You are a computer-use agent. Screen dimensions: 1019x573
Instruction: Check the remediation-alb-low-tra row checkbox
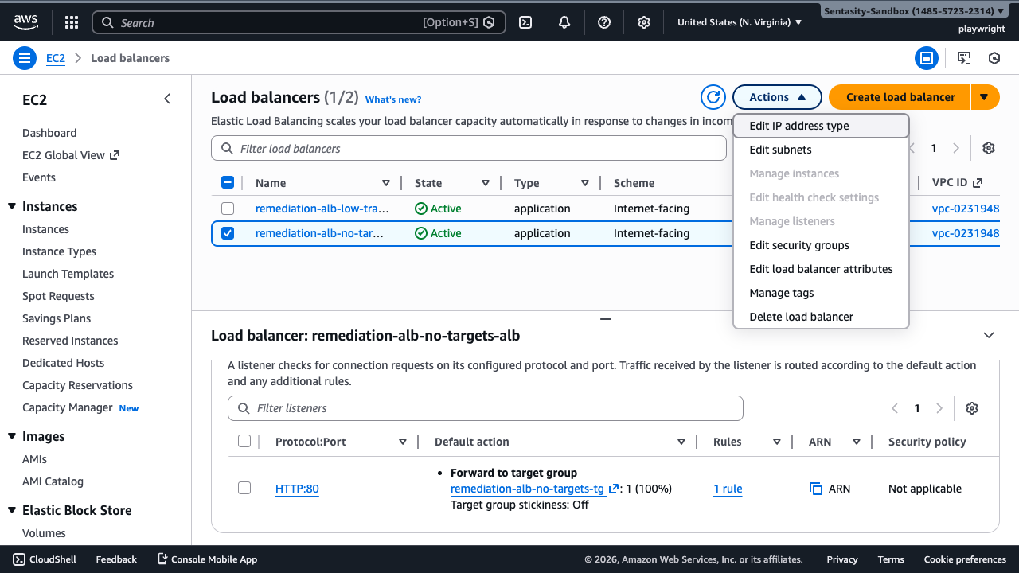228,209
